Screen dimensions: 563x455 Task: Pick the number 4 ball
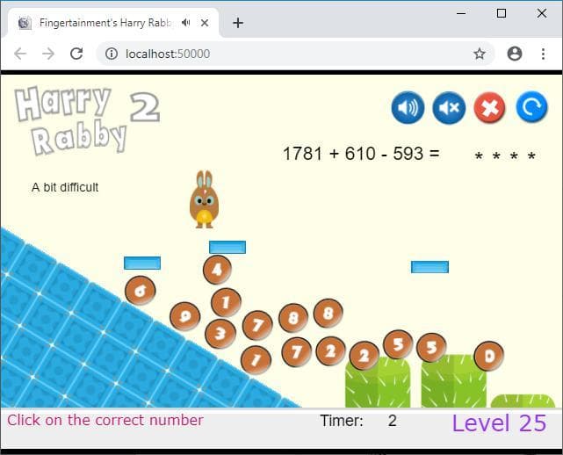[217, 270]
